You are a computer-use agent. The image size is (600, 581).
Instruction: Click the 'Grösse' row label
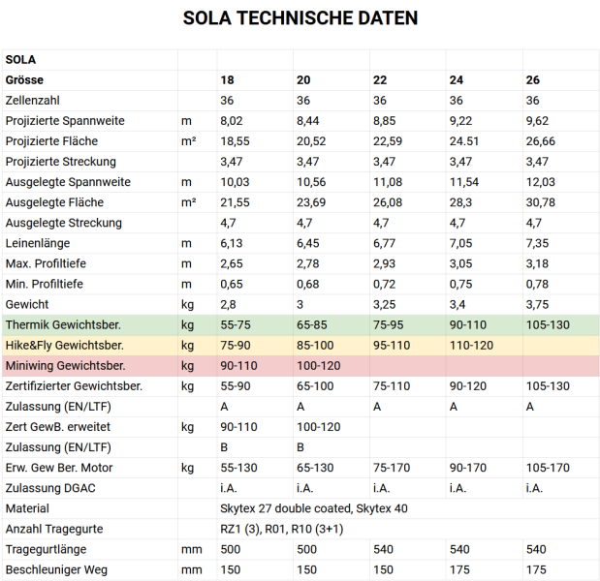point(24,79)
